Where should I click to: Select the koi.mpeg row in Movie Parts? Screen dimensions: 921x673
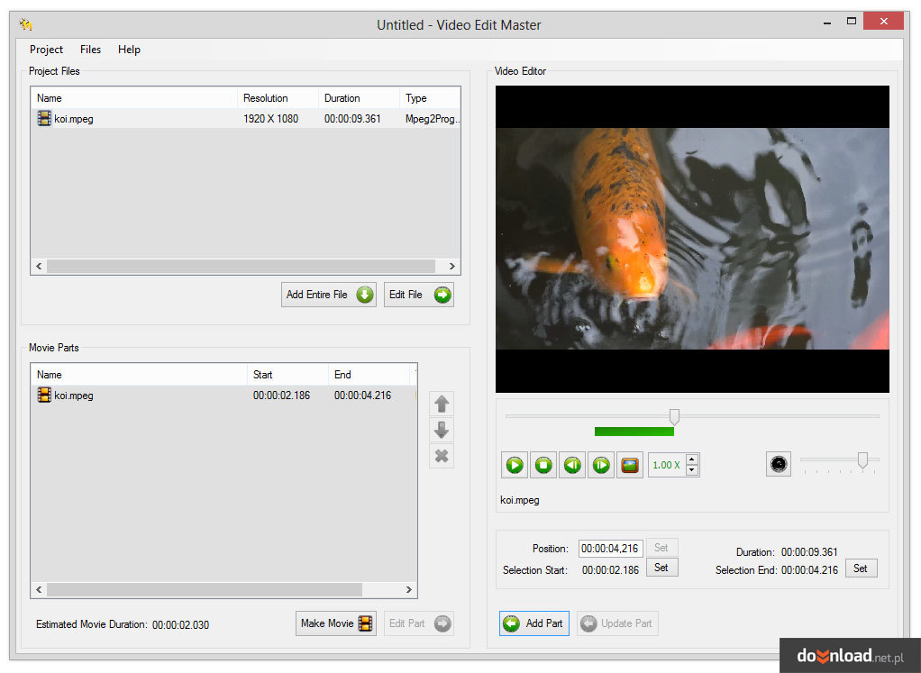click(223, 396)
